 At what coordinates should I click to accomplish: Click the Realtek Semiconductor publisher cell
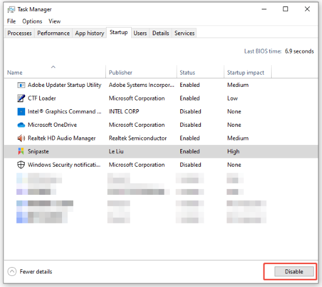[138, 138]
